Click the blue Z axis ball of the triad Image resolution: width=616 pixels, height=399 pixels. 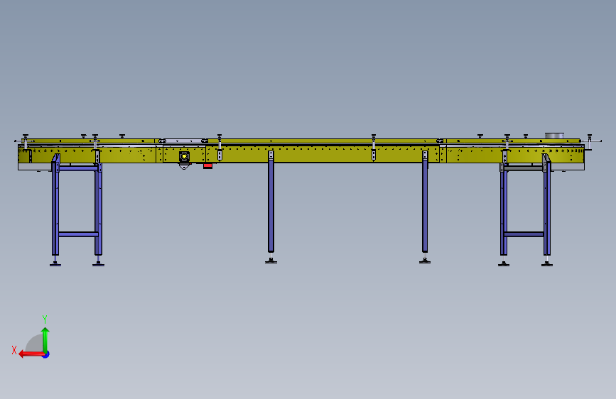[46, 354]
